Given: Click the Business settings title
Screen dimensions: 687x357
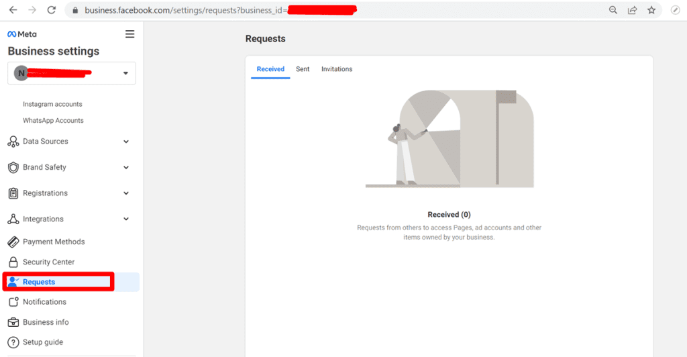Looking at the screenshot, I should (x=54, y=51).
